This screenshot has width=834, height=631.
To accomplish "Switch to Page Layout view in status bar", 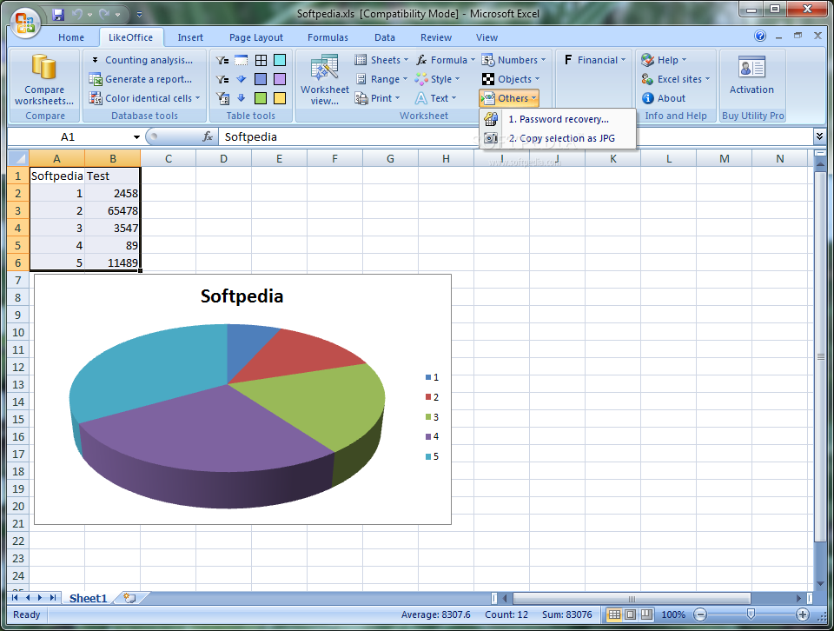I will click(631, 614).
